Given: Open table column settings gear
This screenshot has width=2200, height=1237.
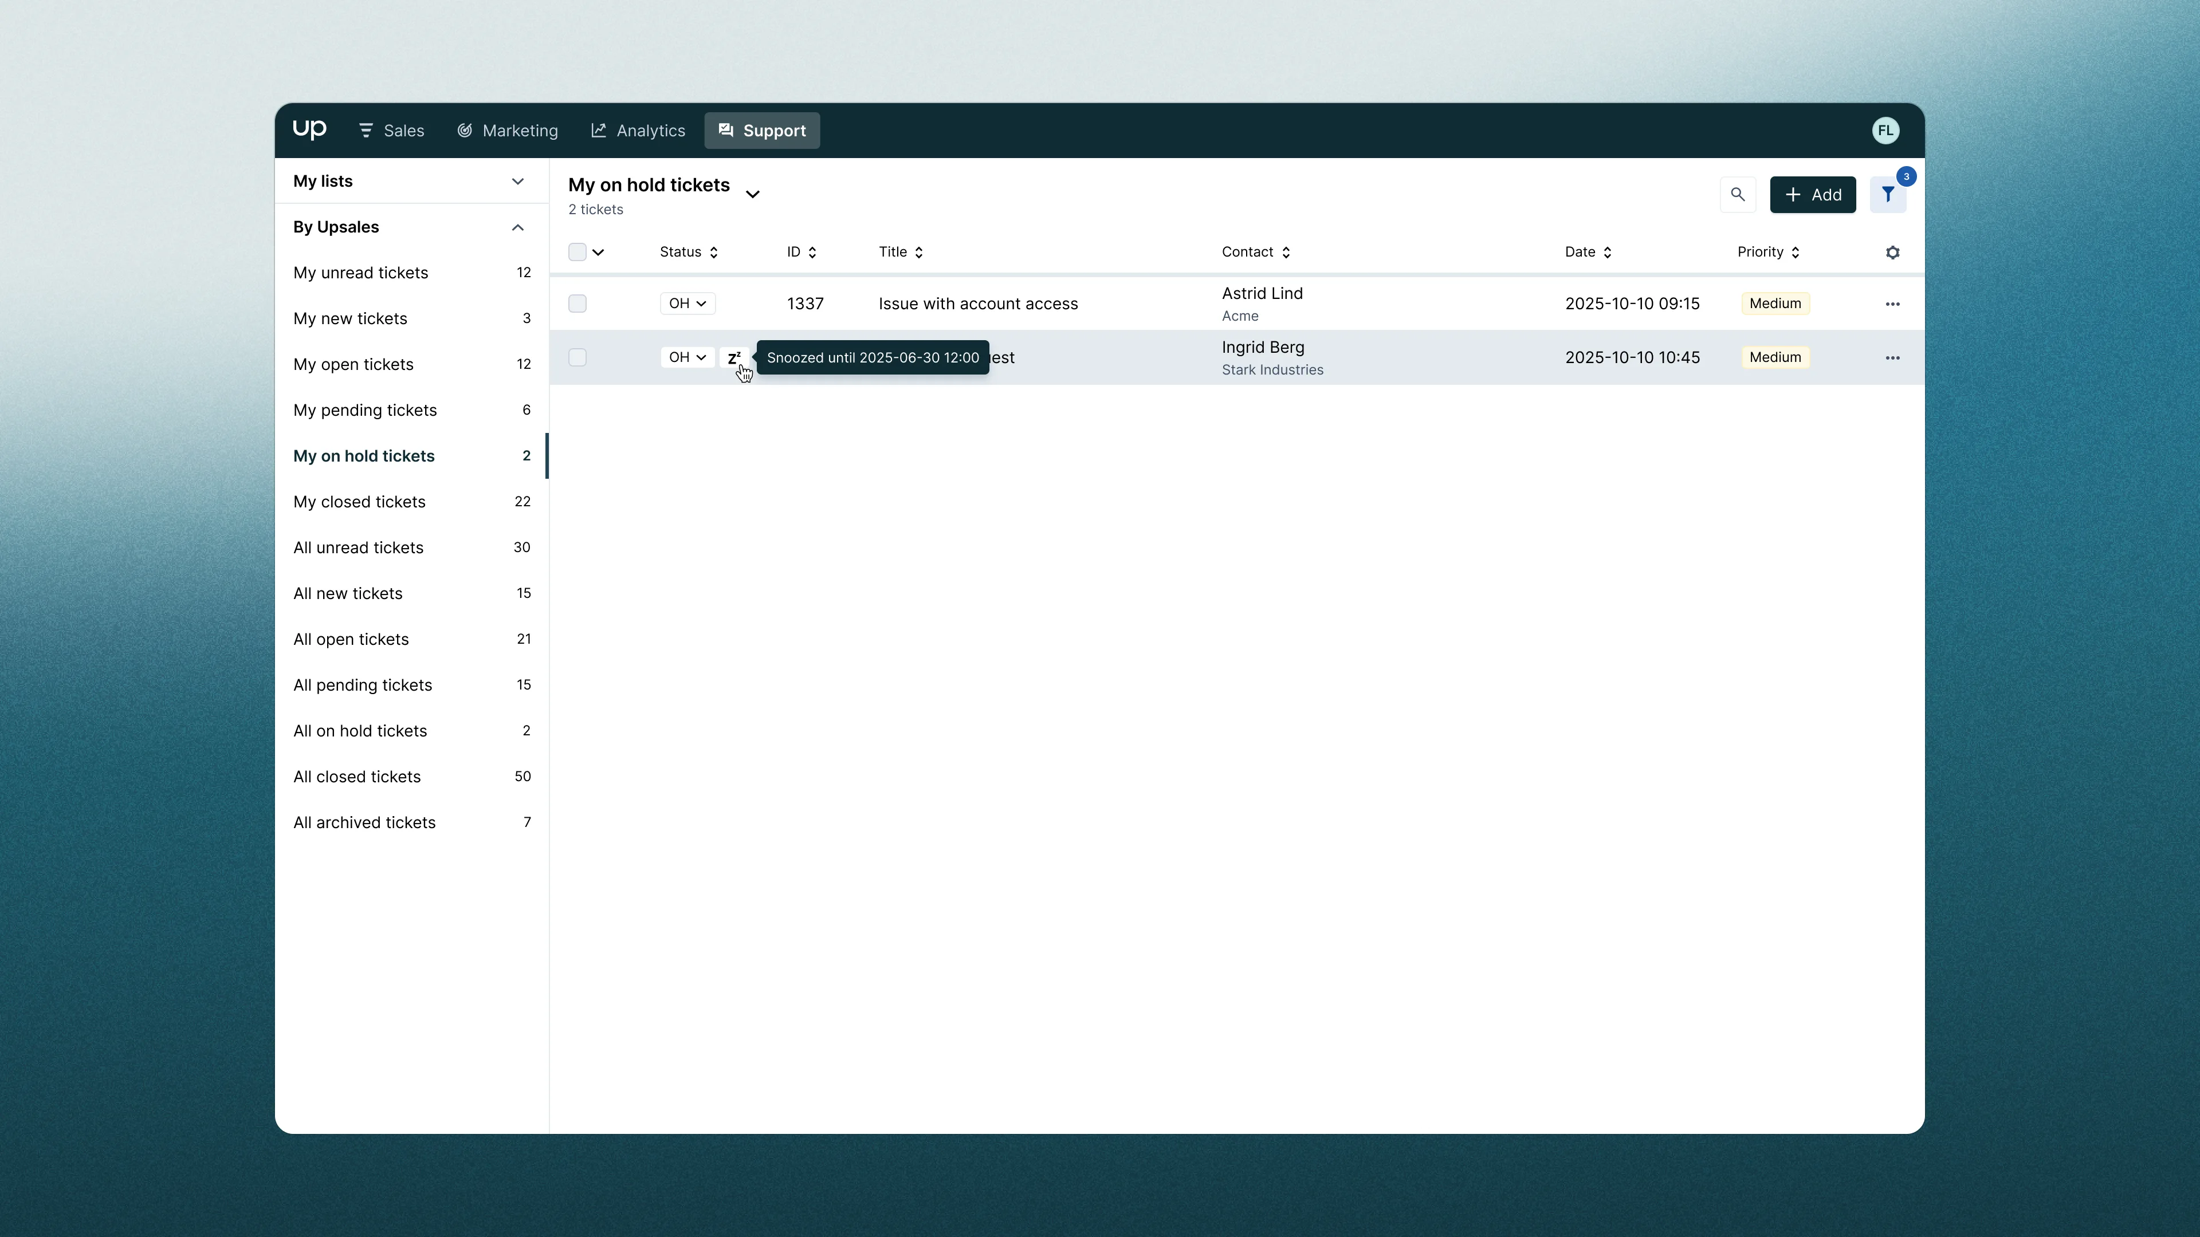Looking at the screenshot, I should coord(1892,253).
